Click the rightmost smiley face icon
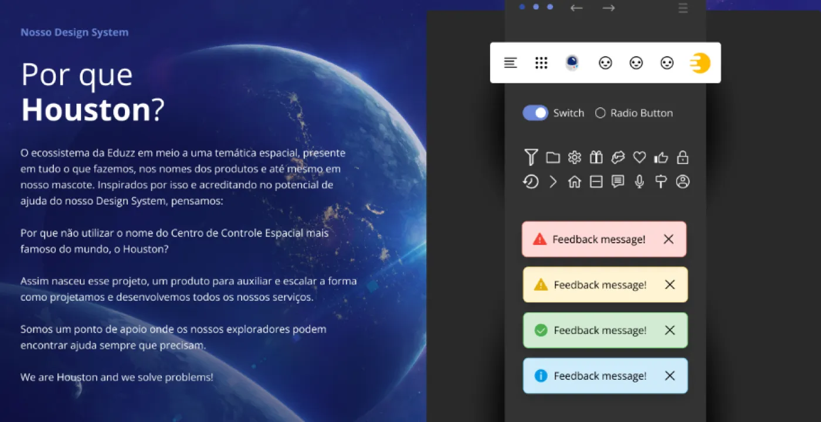Viewport: 821px width, 422px height. (667, 63)
